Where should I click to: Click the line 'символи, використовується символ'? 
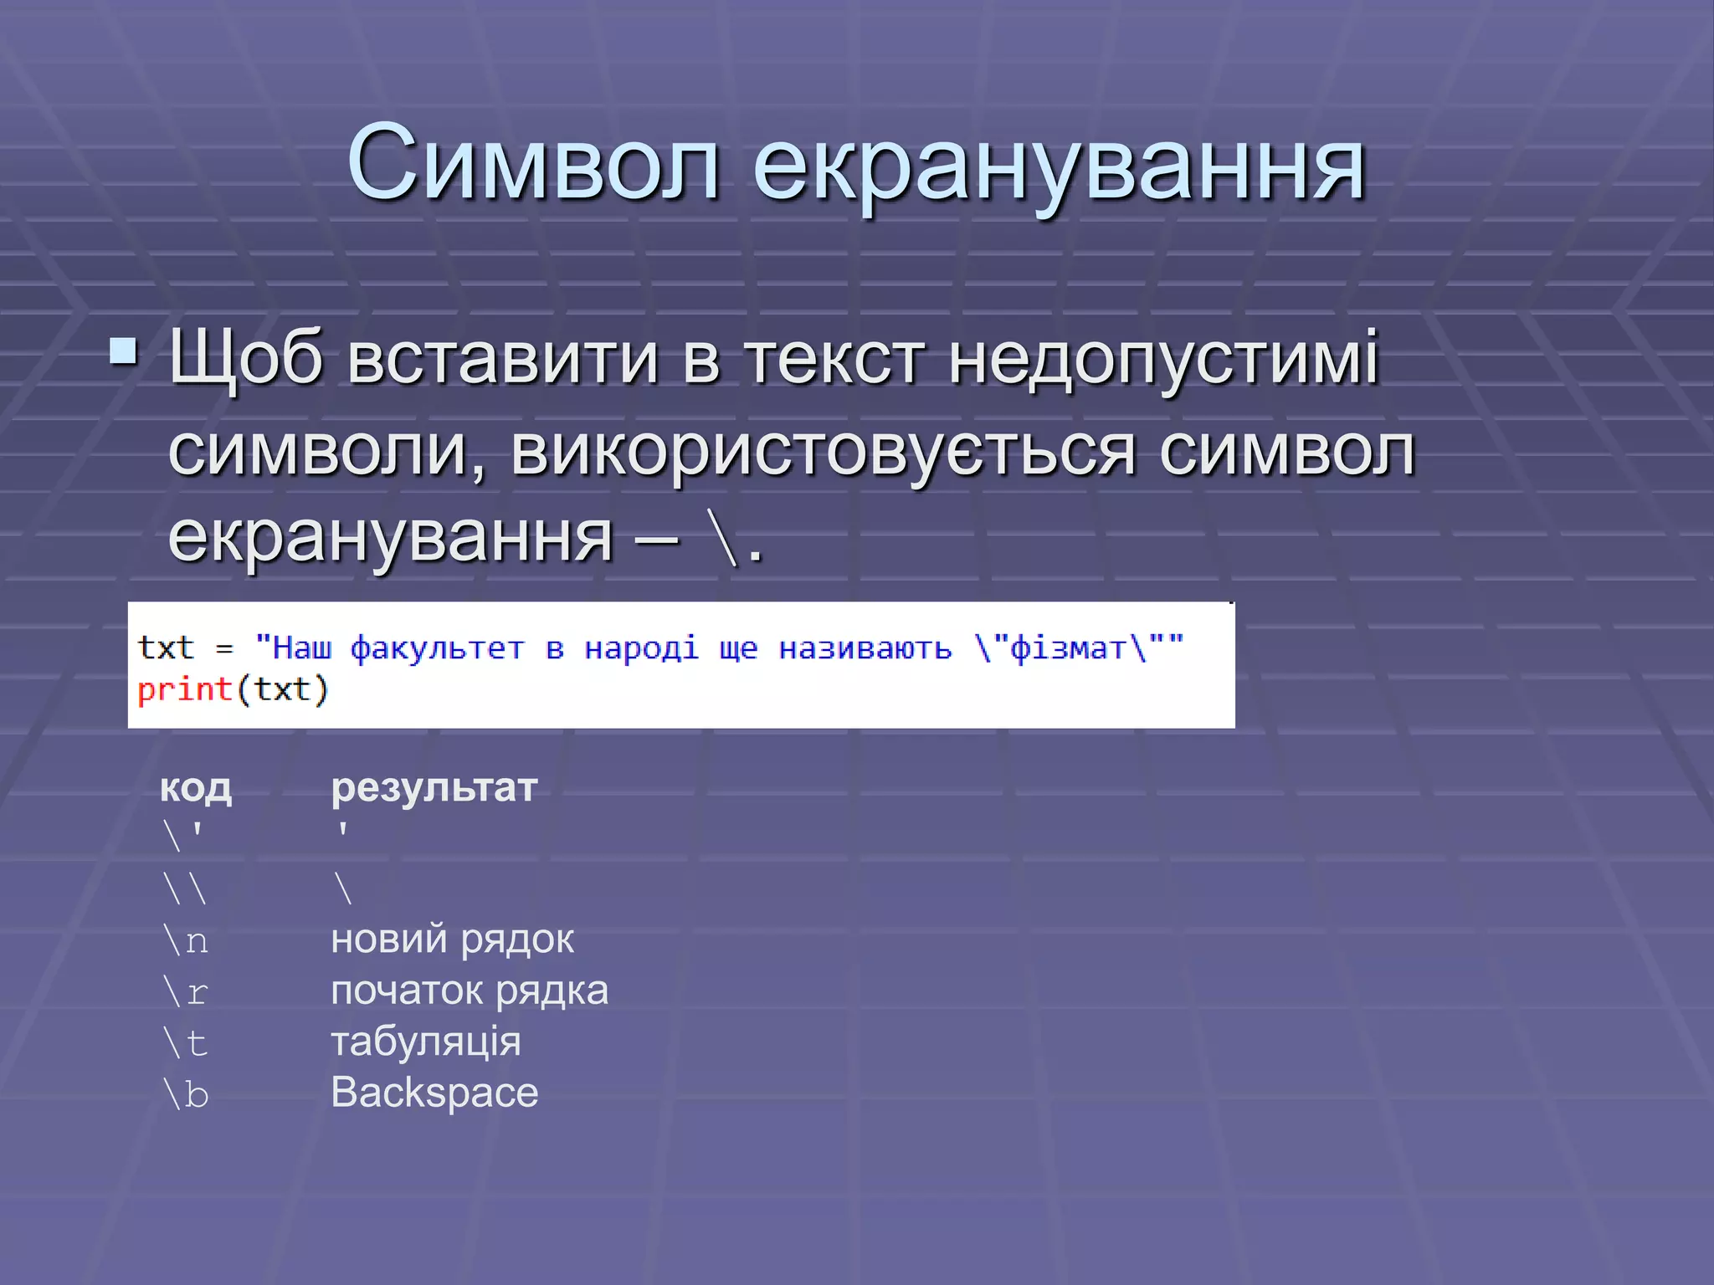(792, 451)
